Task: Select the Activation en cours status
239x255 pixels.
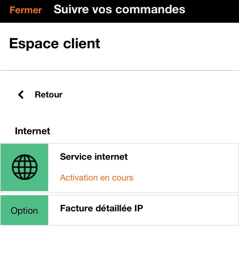Action: pos(96,178)
